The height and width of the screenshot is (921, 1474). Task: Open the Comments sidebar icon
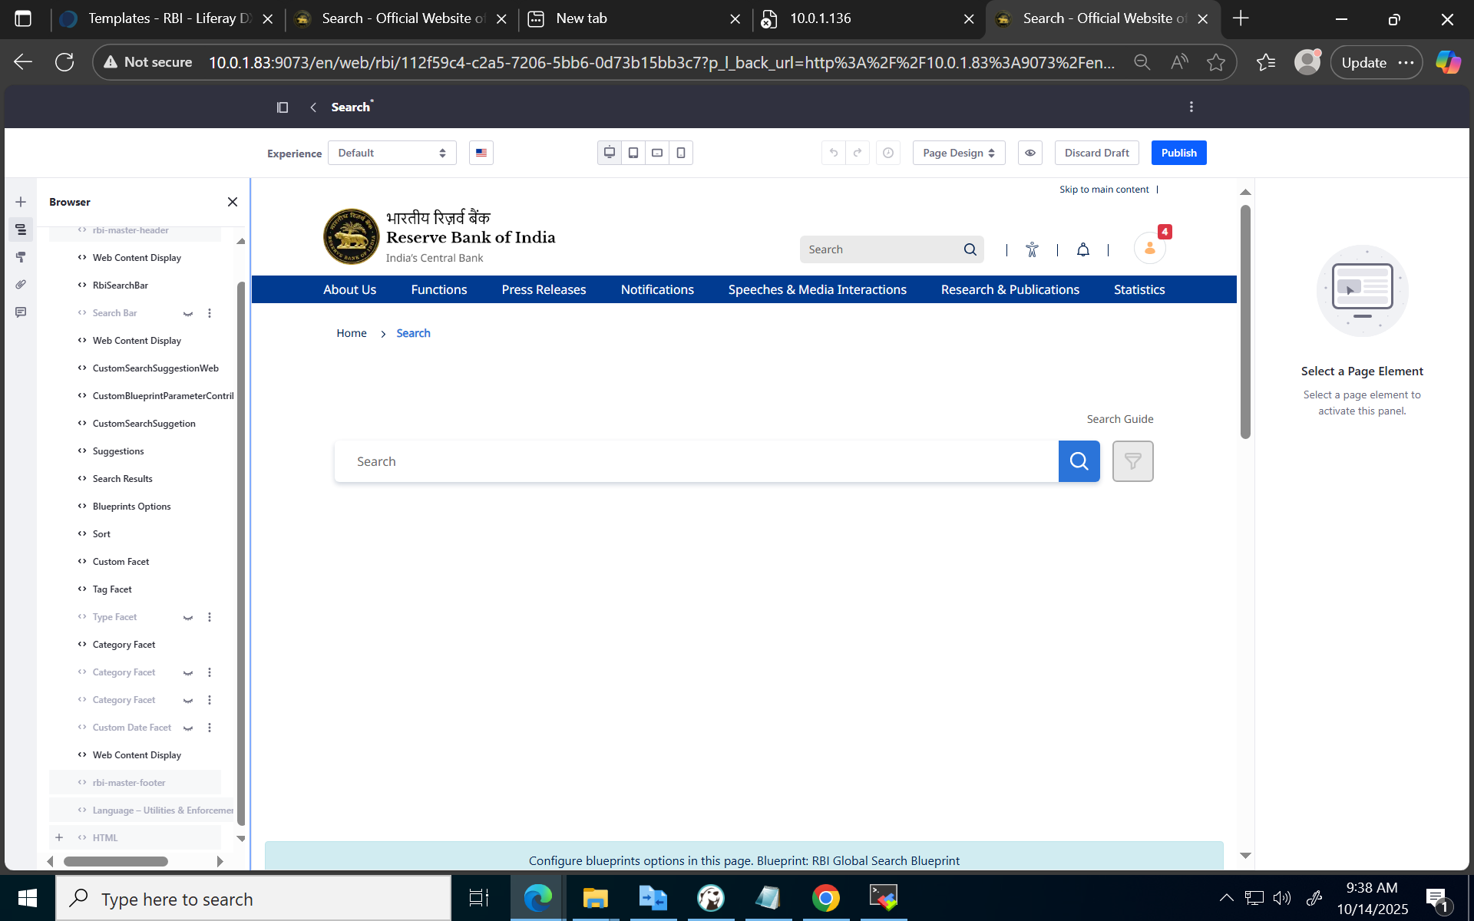coord(21,312)
